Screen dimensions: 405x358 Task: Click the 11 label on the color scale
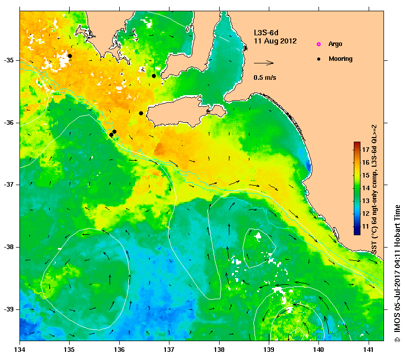pyautogui.click(x=366, y=227)
